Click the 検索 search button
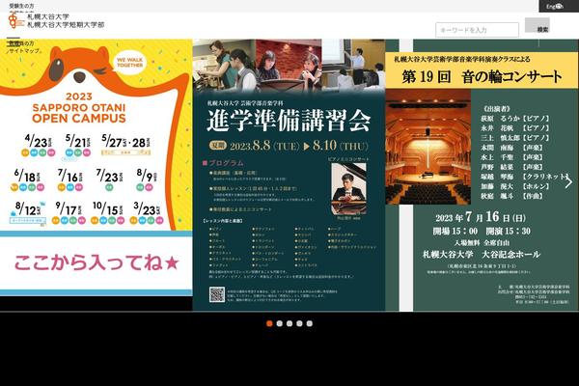 click(538, 25)
